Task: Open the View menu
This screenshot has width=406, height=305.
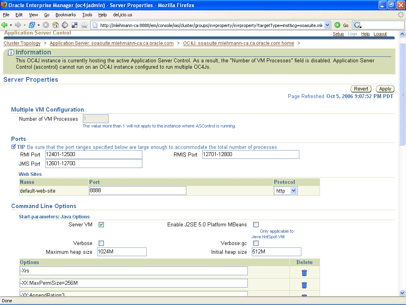Action: [33, 15]
